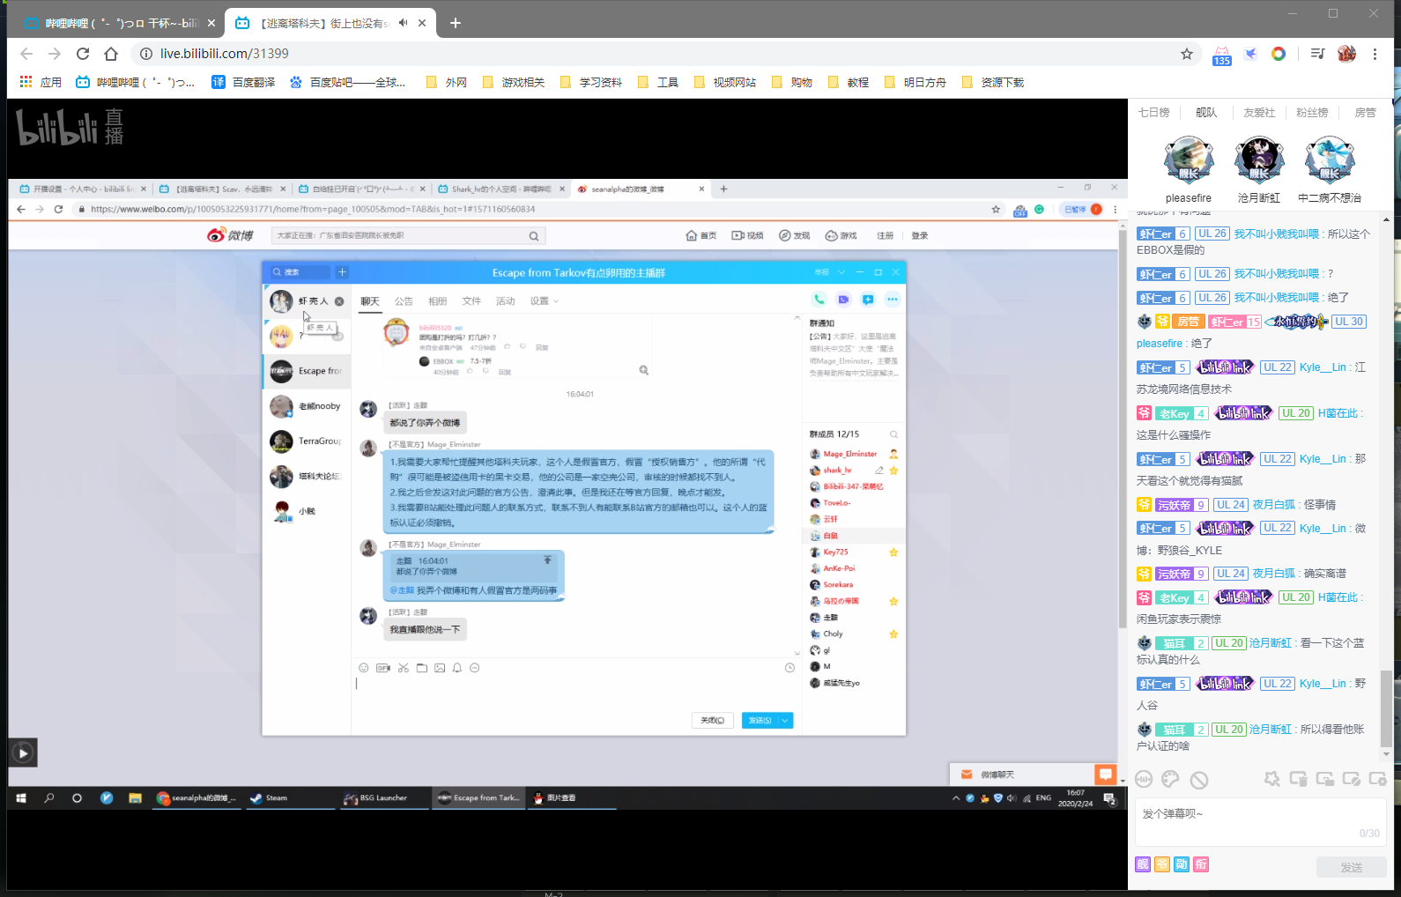
Task: Open username 夜月白狐 in the 怪事情 message
Action: click(1274, 505)
